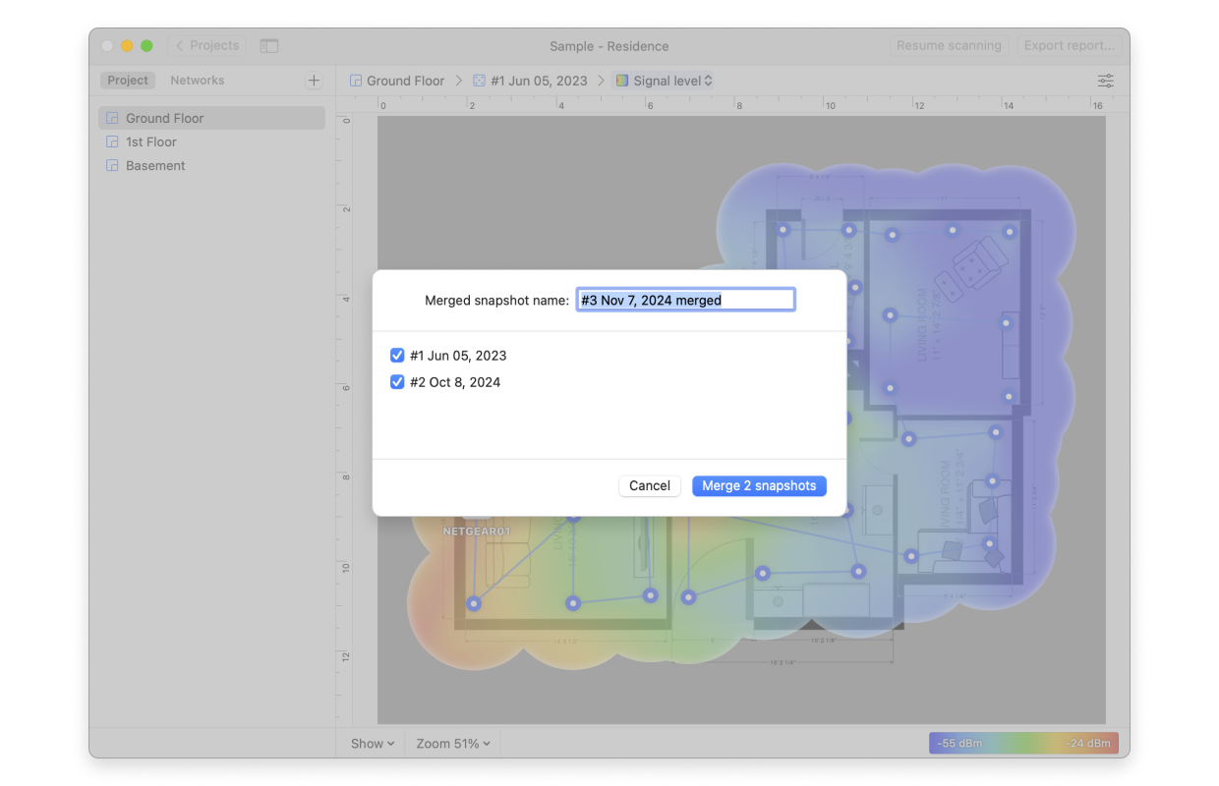Select Ground Floor in sidebar

coord(211,118)
